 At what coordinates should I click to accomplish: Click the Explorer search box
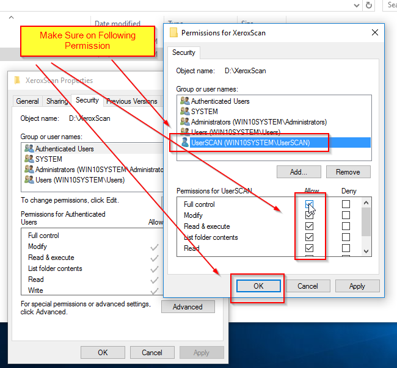390,5
